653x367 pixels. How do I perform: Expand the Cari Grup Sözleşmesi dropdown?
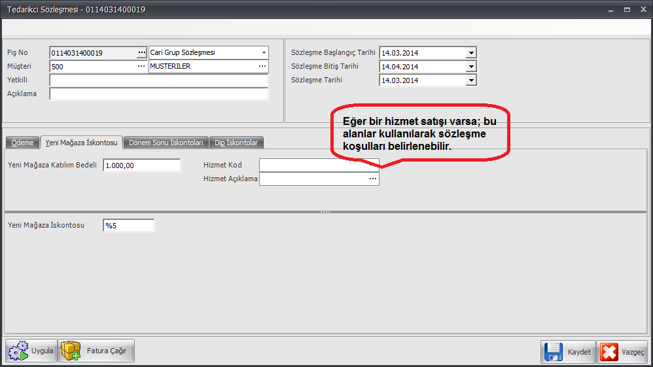pos(264,52)
